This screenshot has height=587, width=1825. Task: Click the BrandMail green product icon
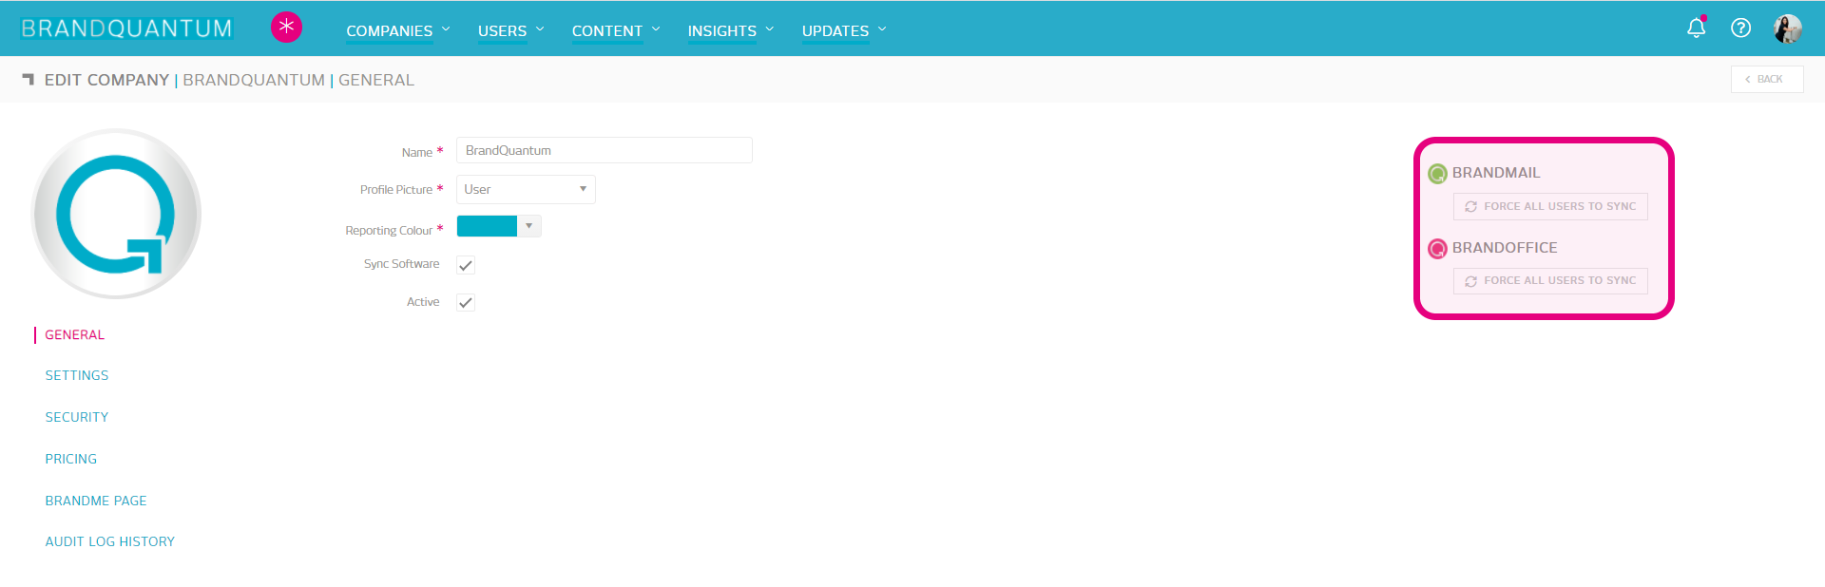(1437, 173)
